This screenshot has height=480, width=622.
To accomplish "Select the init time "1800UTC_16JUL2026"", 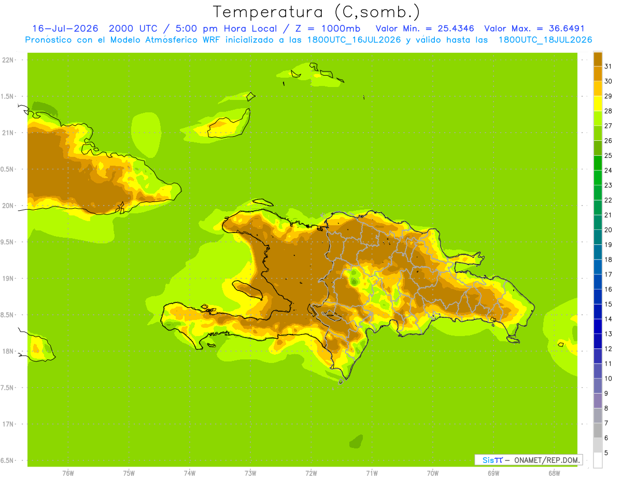I will 355,40.
